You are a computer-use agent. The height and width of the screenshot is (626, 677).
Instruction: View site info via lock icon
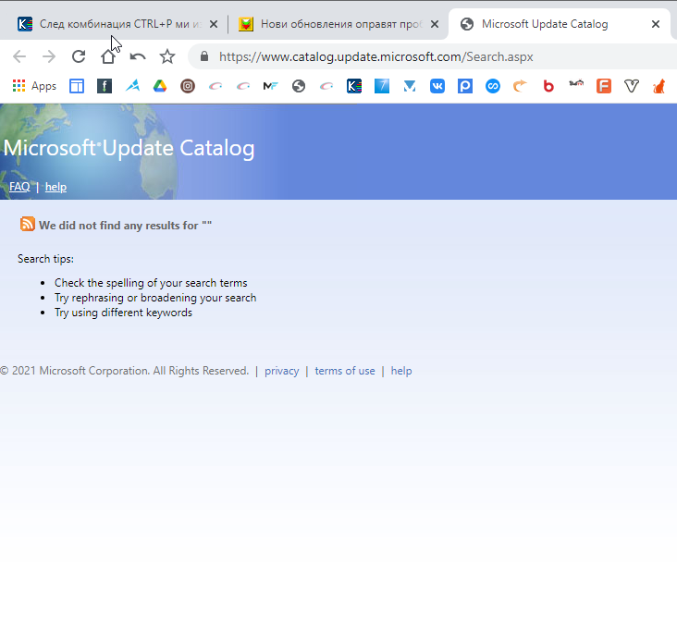click(204, 56)
